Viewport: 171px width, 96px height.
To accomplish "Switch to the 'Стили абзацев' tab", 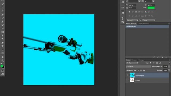I will (131, 24).
